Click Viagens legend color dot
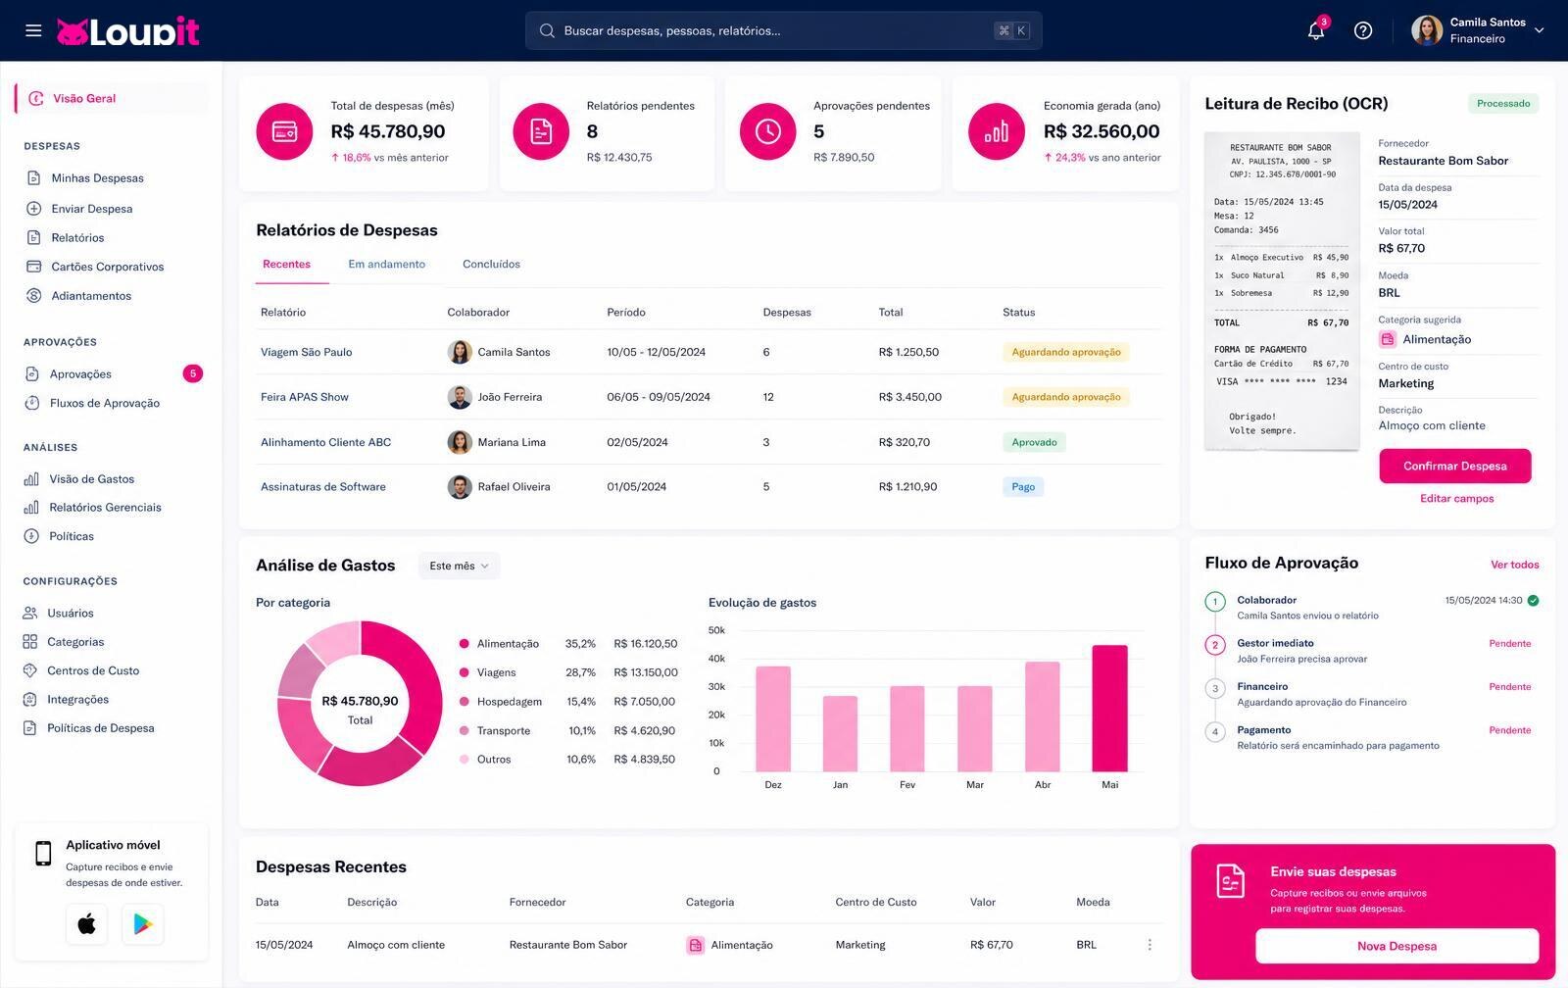The height and width of the screenshot is (988, 1568). click(x=464, y=672)
